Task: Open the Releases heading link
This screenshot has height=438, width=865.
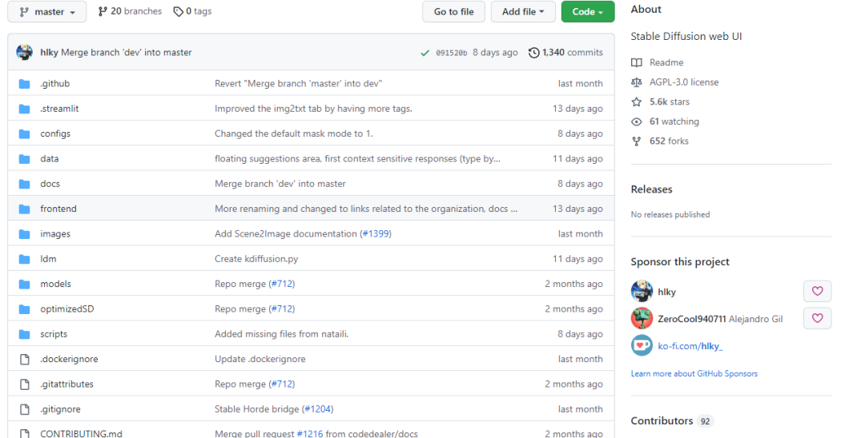Action: [x=651, y=189]
